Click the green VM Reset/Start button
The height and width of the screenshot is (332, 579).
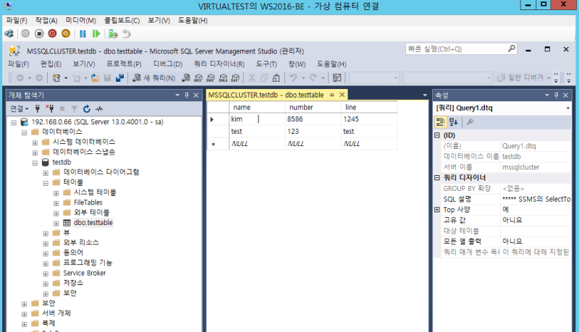(x=96, y=34)
